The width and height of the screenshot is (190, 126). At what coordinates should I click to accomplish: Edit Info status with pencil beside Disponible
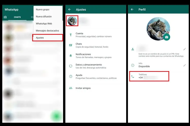pyautogui.click(x=184, y=65)
